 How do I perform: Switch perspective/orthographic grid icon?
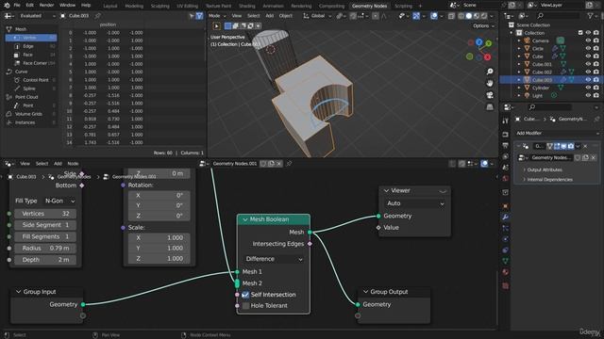(490, 106)
